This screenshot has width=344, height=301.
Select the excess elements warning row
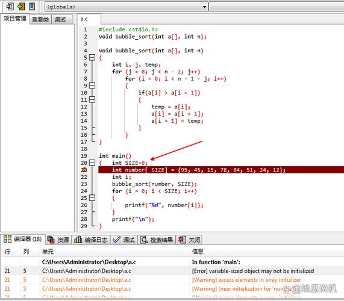click(172, 280)
